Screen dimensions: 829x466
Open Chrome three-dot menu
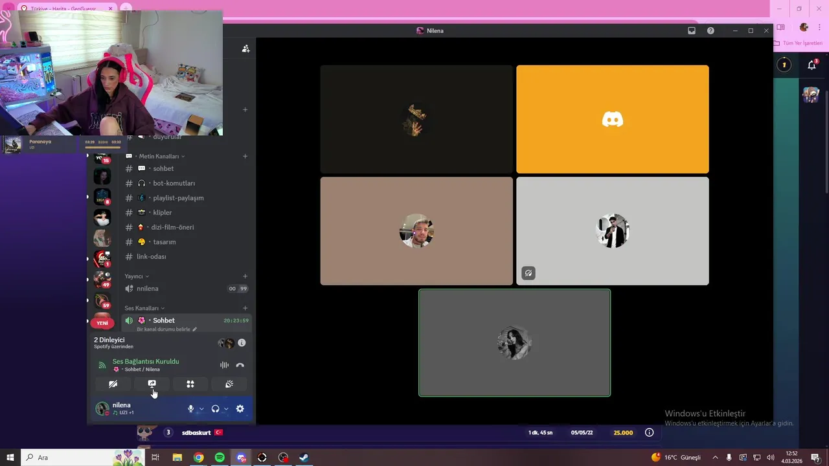click(821, 27)
